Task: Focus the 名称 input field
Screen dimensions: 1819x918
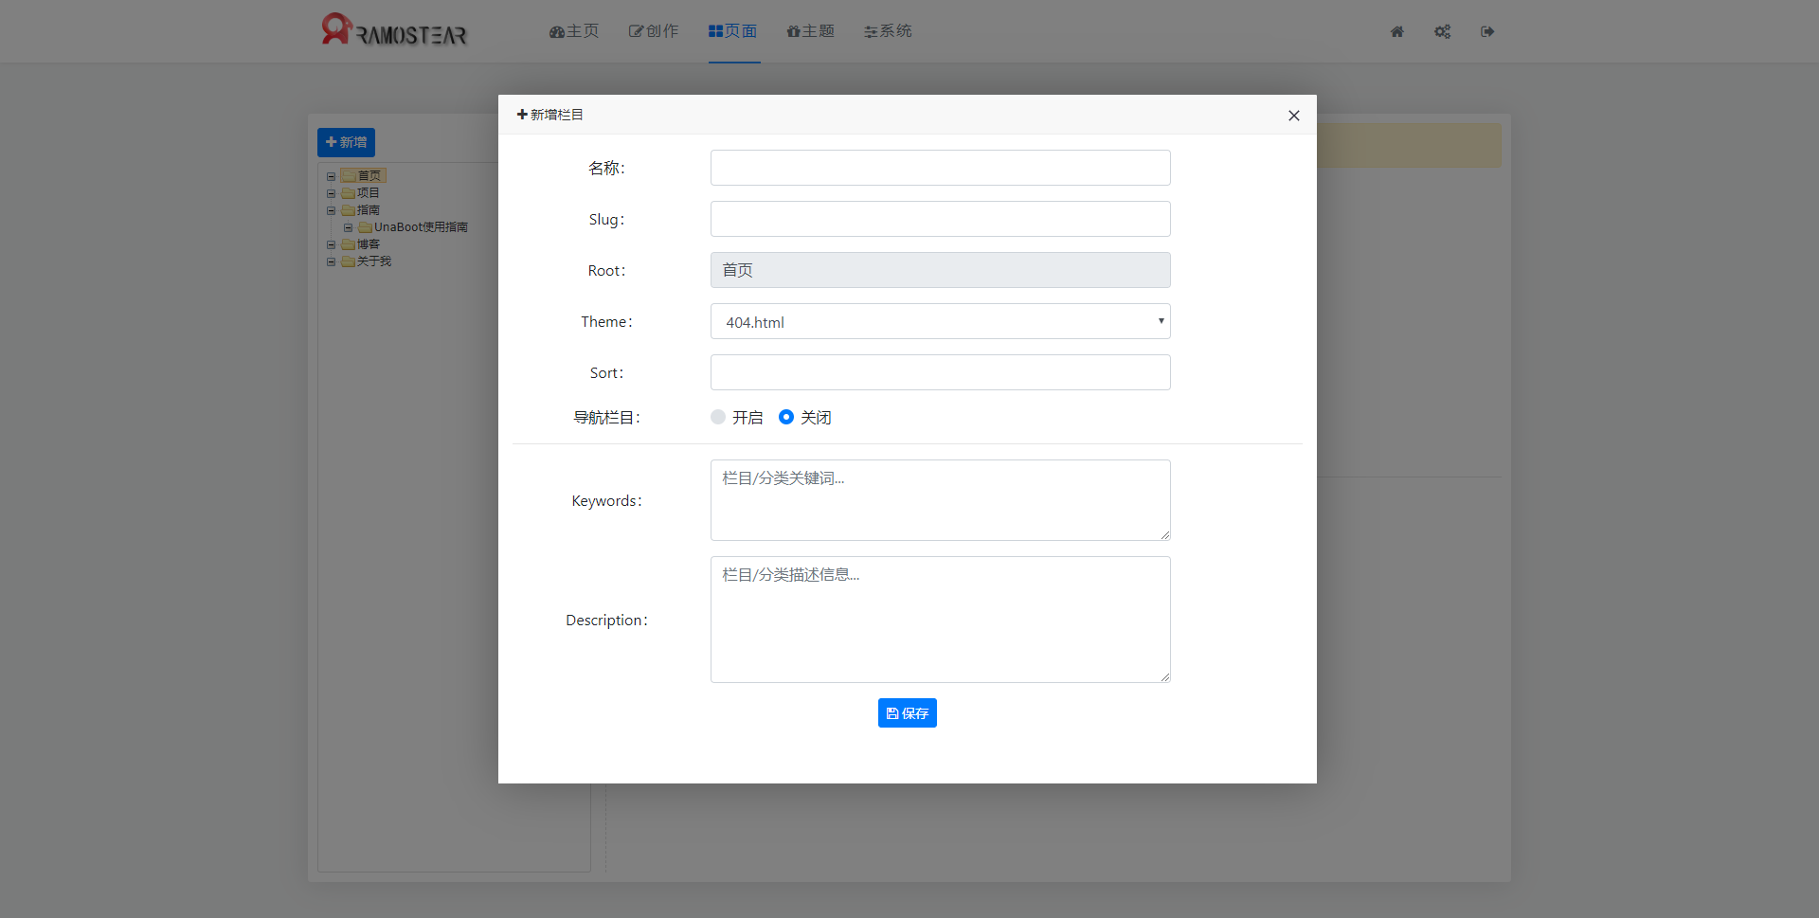Action: pyautogui.click(x=941, y=168)
